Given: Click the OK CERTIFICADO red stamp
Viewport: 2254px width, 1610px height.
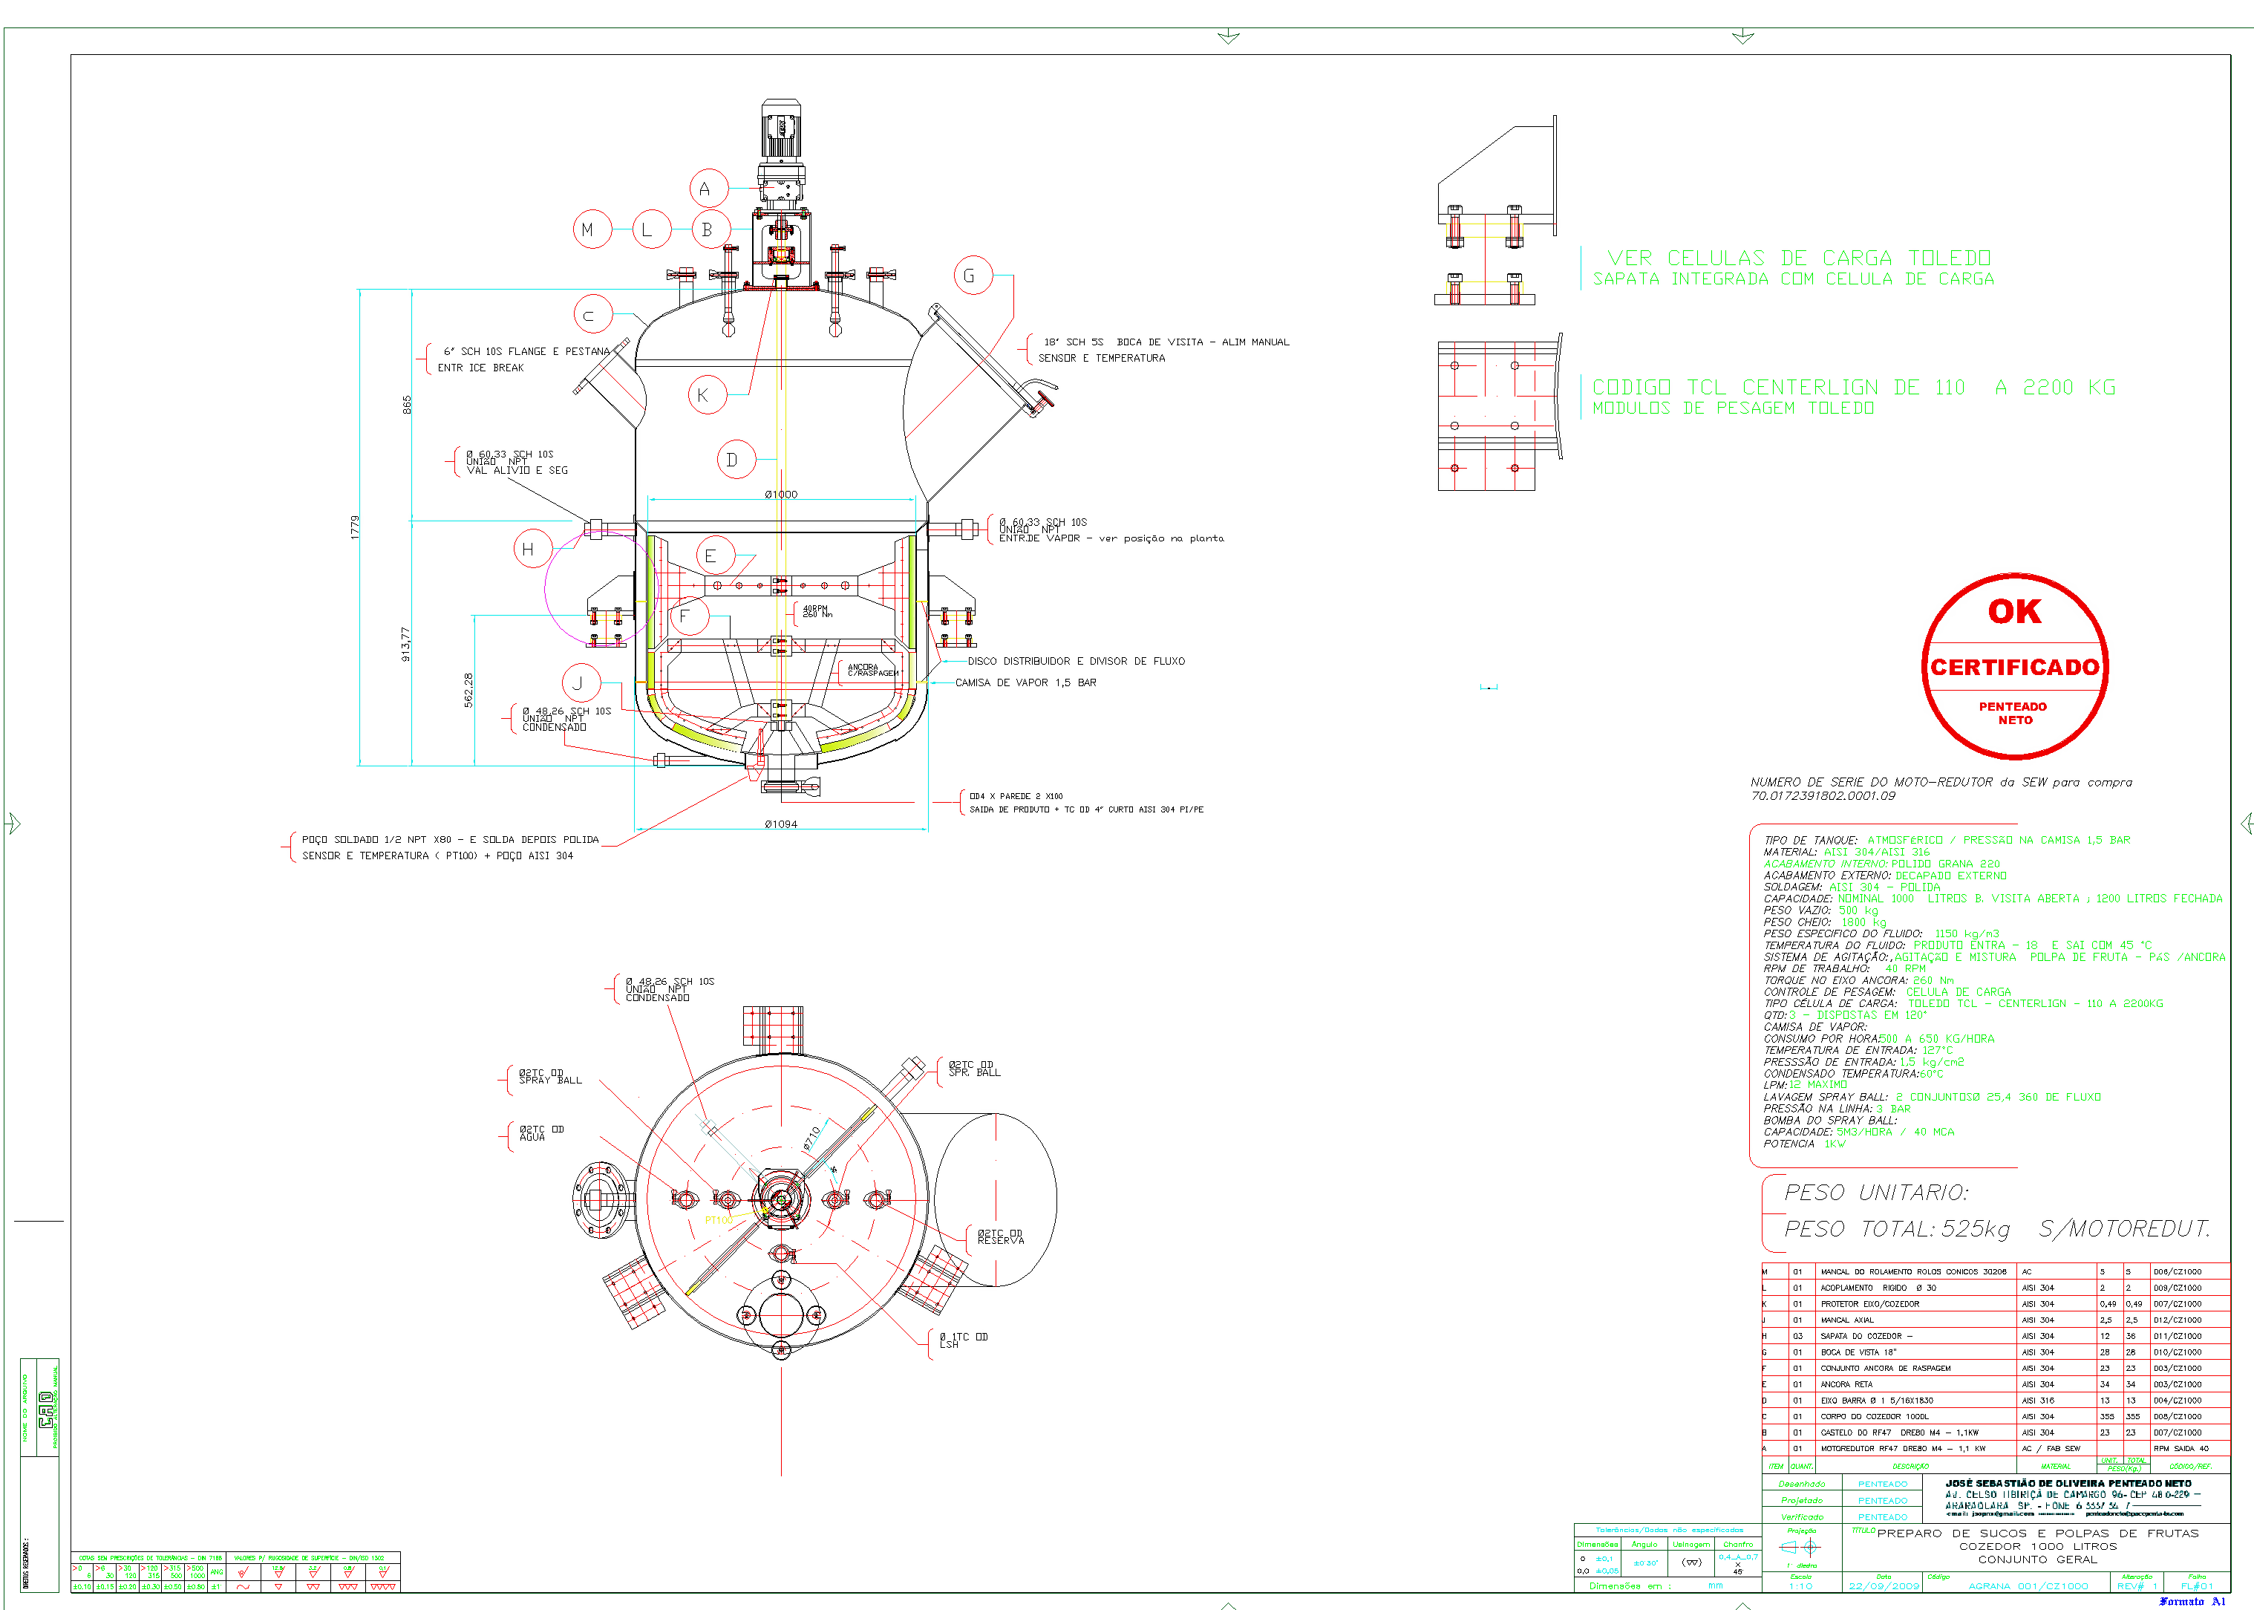Looking at the screenshot, I should pos(2014,666).
